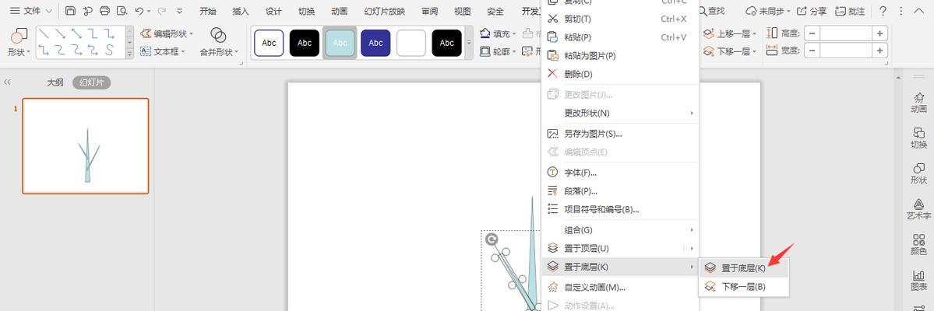Click the 分享 share button

click(x=811, y=11)
